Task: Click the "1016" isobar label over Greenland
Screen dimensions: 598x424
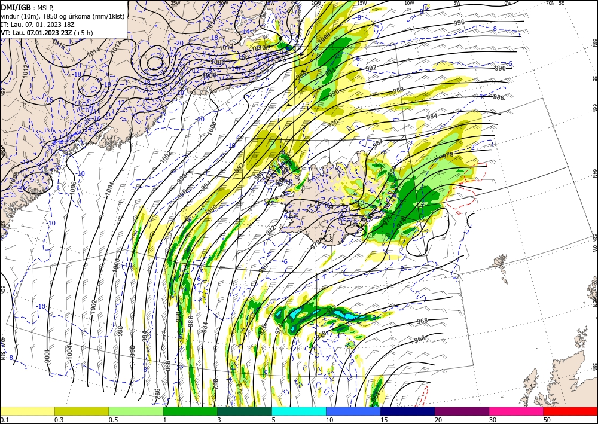Action: click(x=58, y=44)
